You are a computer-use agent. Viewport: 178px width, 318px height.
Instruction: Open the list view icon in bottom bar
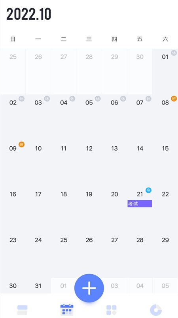pos(22,310)
